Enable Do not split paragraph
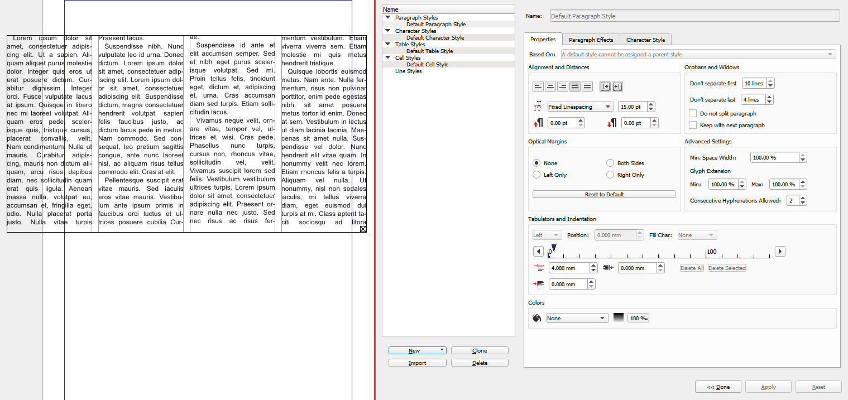848x400 pixels. pos(693,113)
